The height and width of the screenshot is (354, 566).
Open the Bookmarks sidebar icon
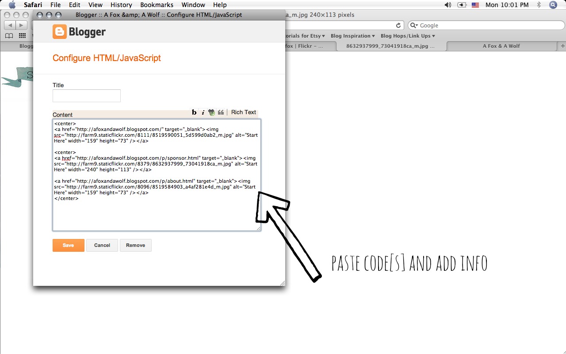coord(9,35)
